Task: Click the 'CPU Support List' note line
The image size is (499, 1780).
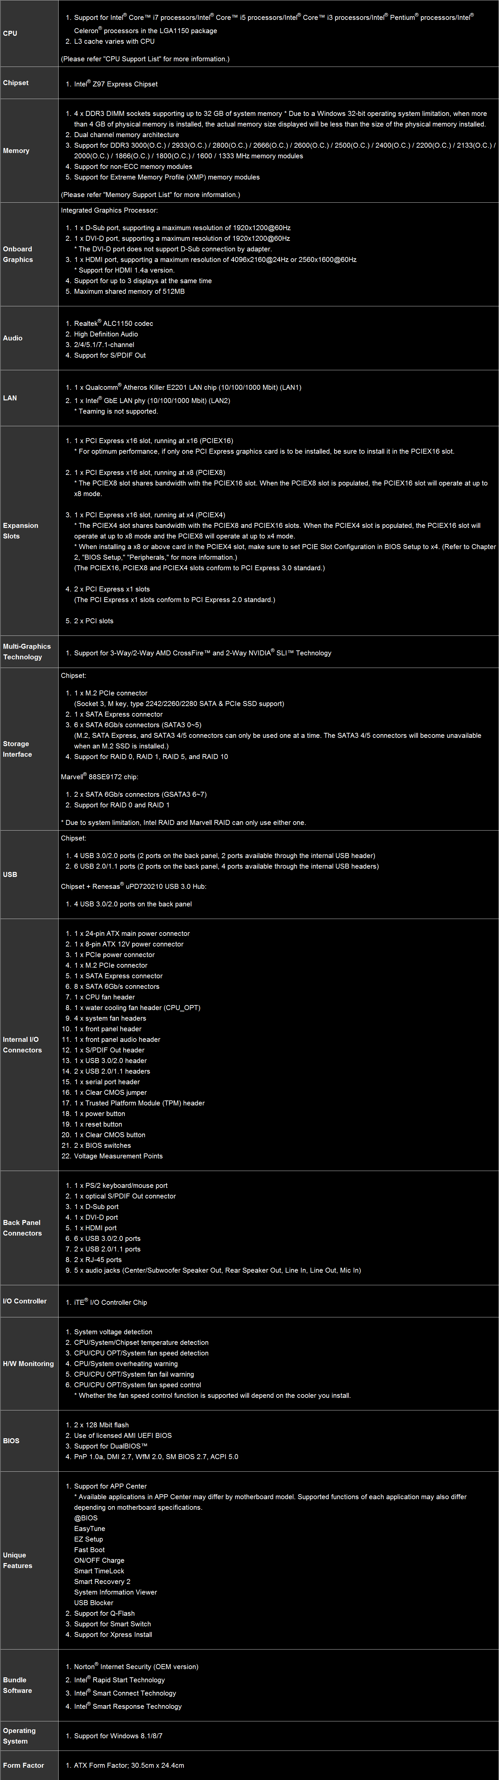Action: coord(145,59)
